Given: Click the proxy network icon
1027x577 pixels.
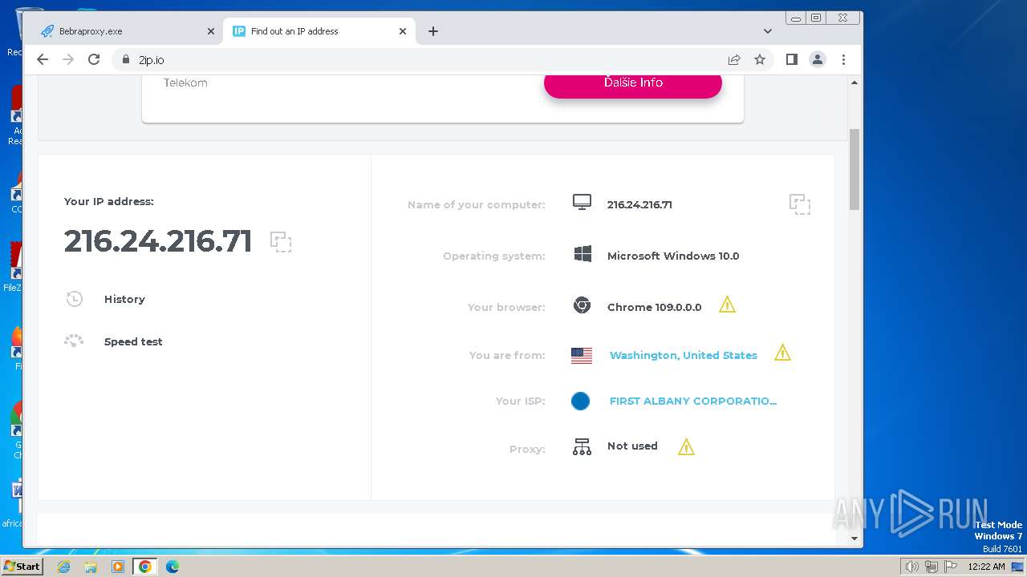Looking at the screenshot, I should click(x=582, y=447).
